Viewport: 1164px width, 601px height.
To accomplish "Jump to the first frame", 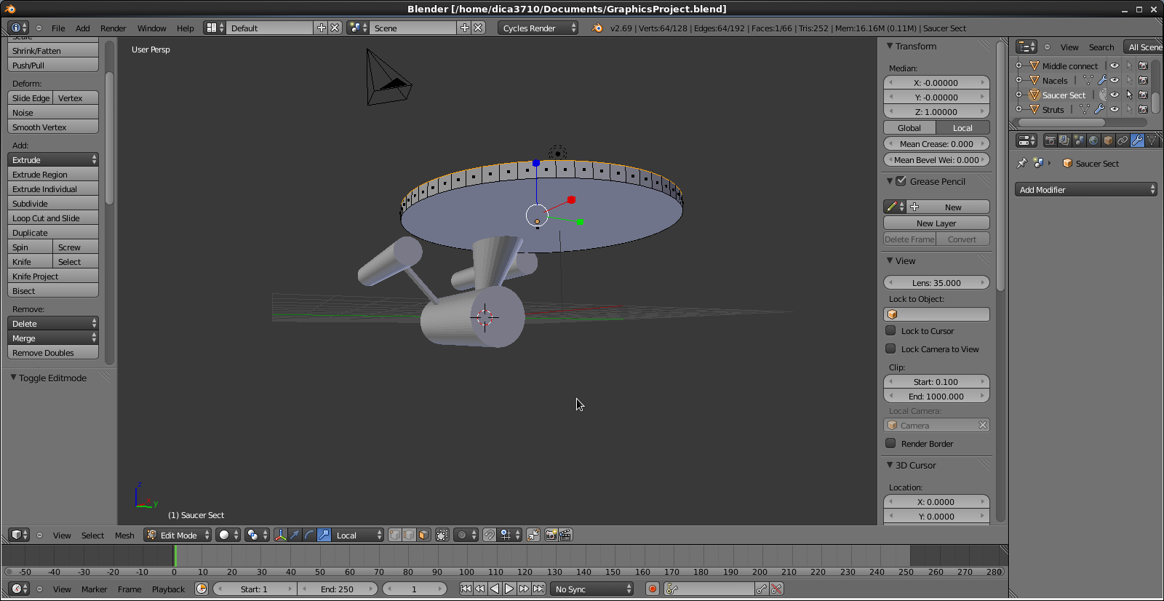I will click(466, 589).
